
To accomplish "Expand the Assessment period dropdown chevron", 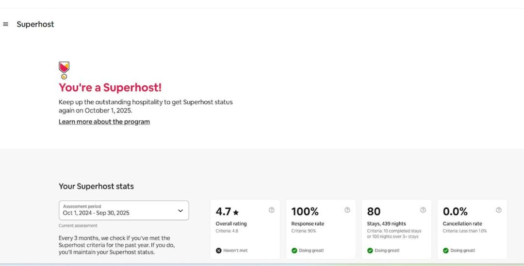I will coord(180,211).
